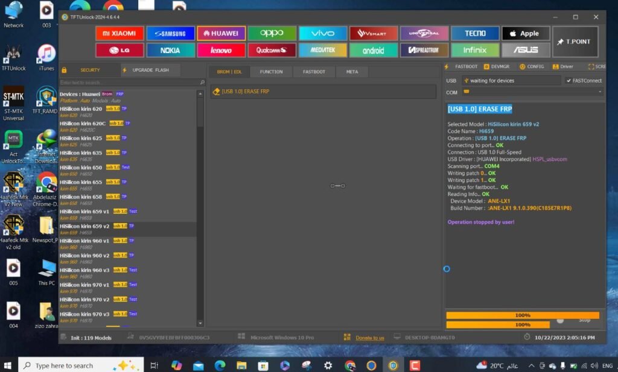618x372 pixels.
Task: Click the USB waiting for devices field
Action: (511, 81)
